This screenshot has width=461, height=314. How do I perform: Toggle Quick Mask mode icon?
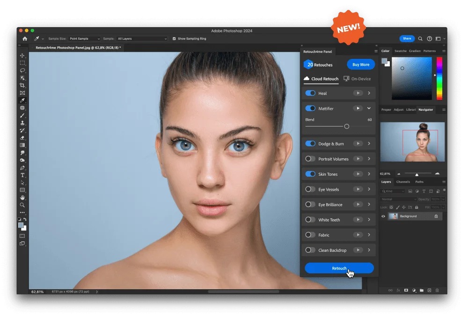click(x=22, y=236)
